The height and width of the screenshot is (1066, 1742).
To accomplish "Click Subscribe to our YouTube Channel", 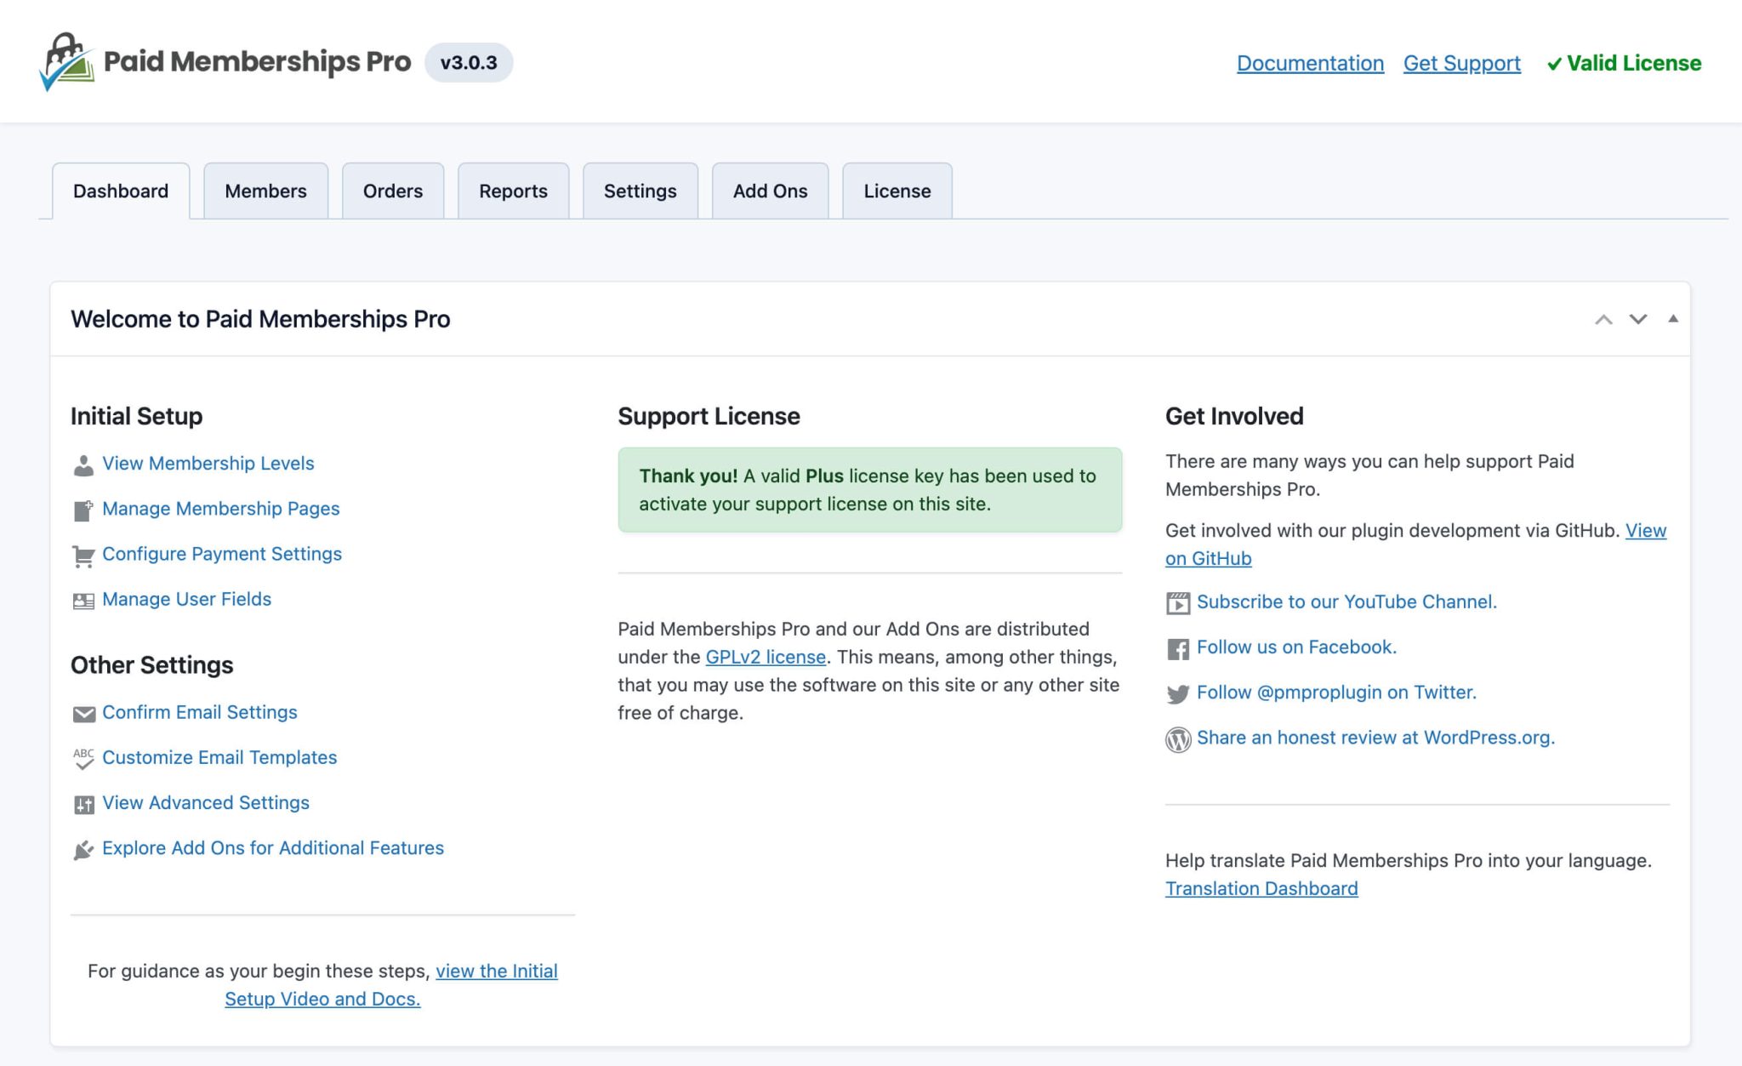I will click(1347, 601).
